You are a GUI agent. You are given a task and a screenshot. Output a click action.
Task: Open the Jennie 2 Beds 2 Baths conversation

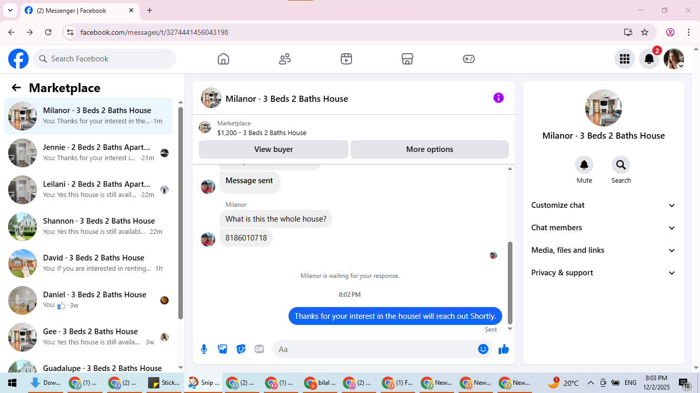[x=88, y=153]
